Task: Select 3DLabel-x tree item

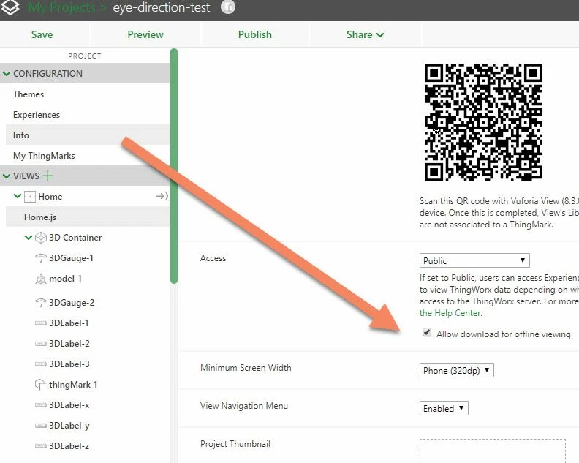Action: [69, 405]
